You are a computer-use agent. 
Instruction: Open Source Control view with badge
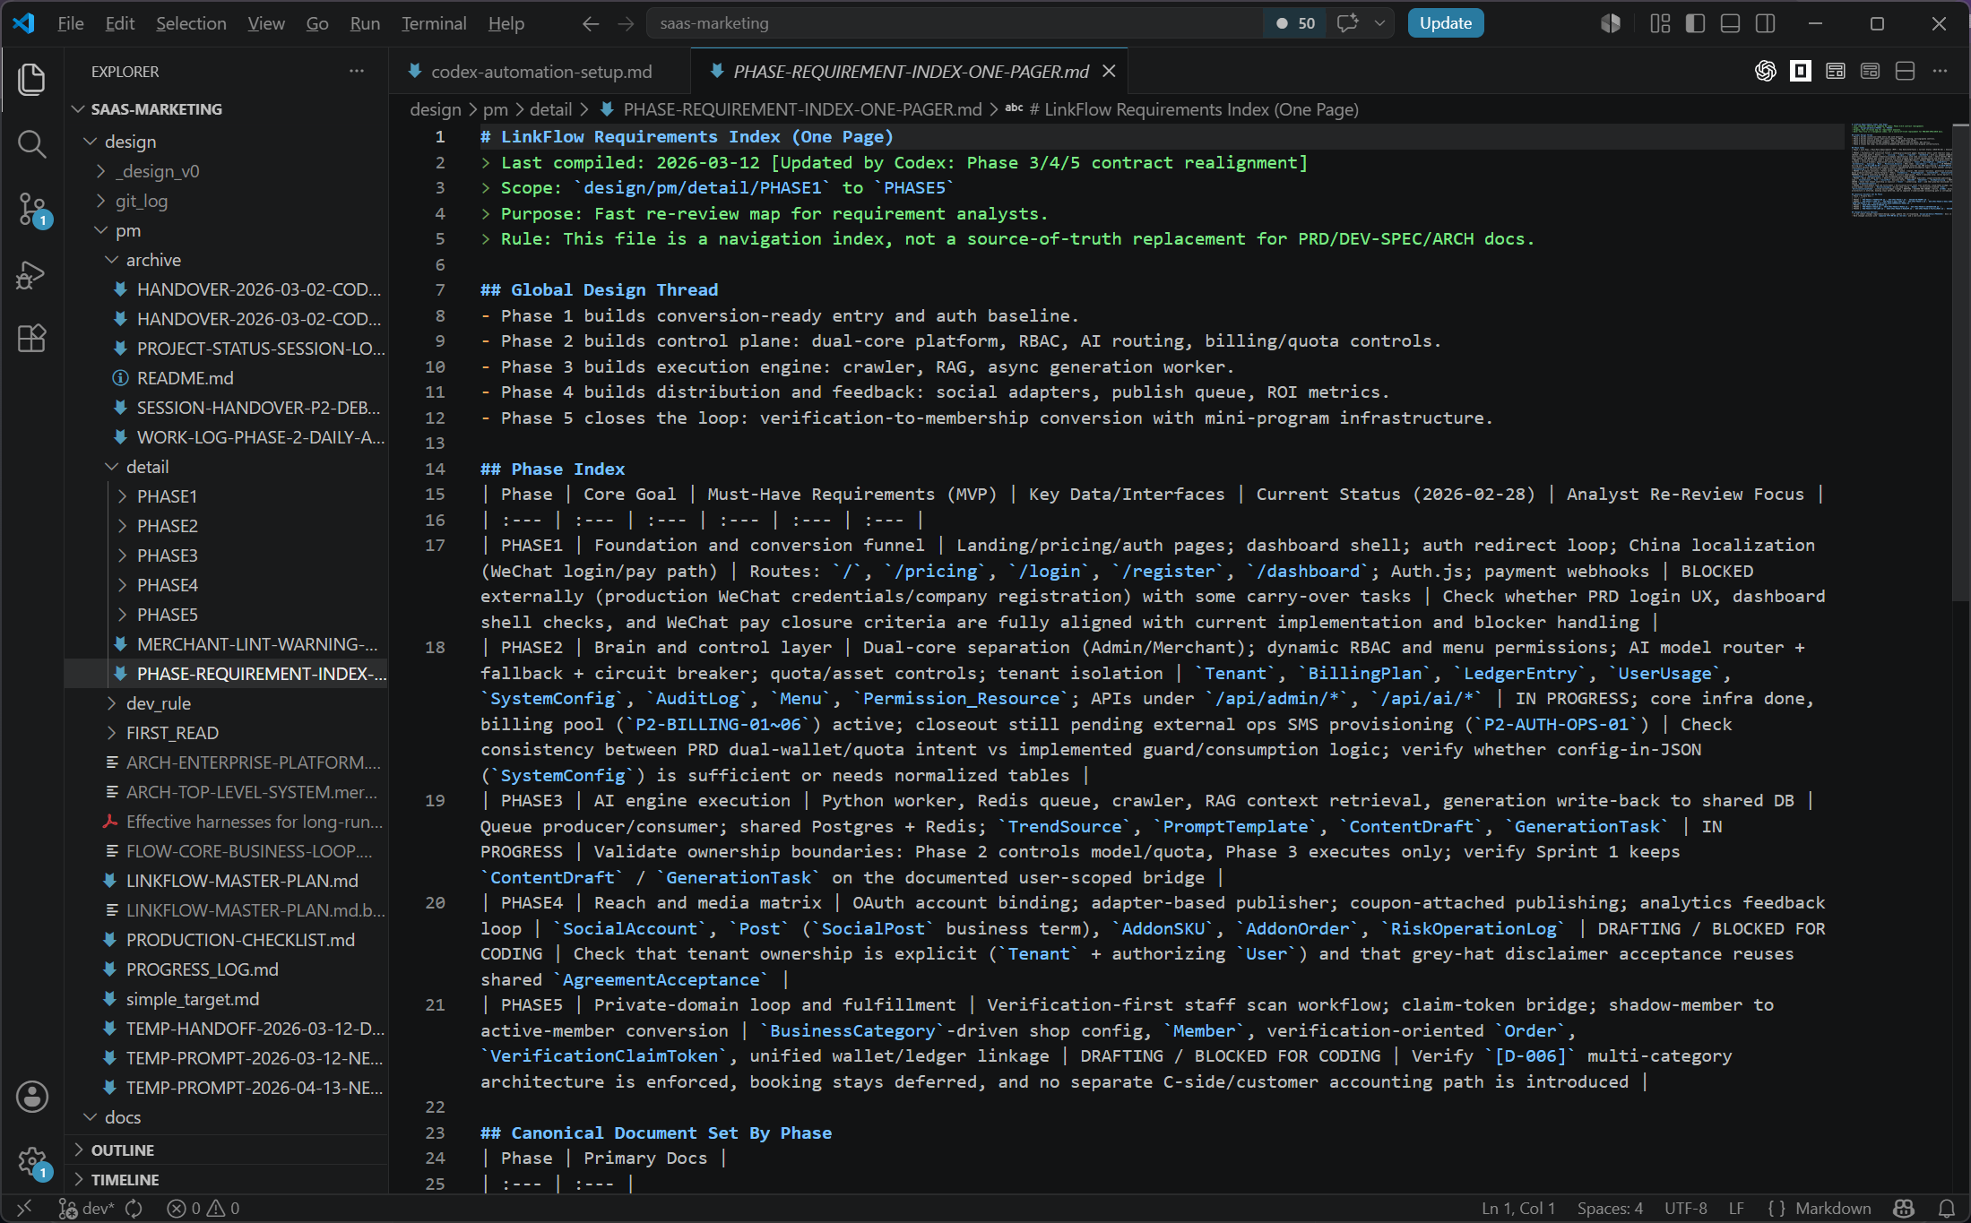click(x=32, y=210)
